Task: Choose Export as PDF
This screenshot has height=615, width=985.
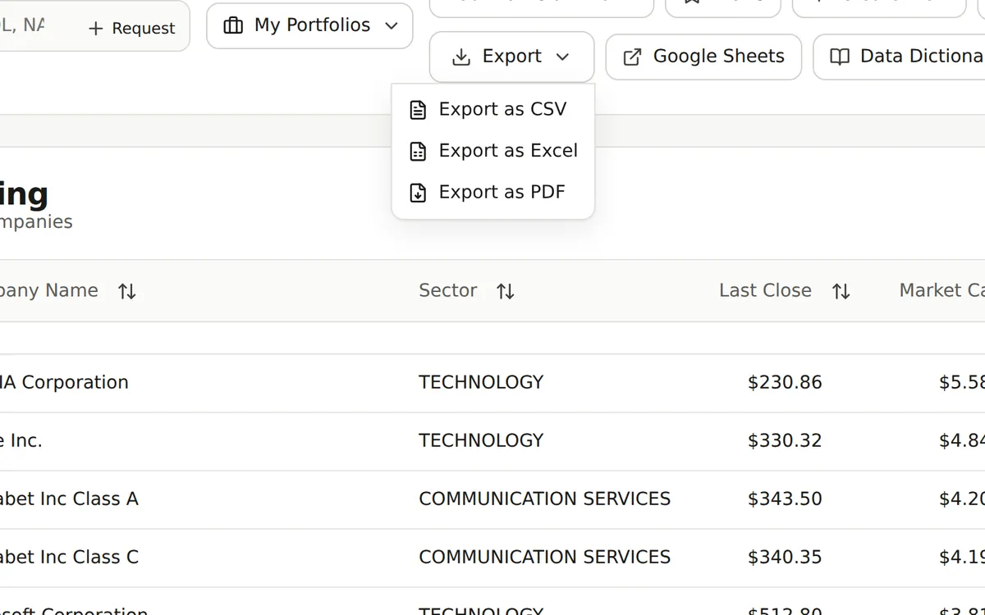Action: [493, 192]
